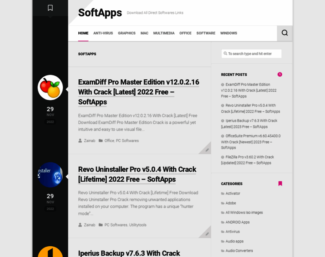Open the Activator category
This screenshot has width=325, height=257.
[x=233, y=194]
